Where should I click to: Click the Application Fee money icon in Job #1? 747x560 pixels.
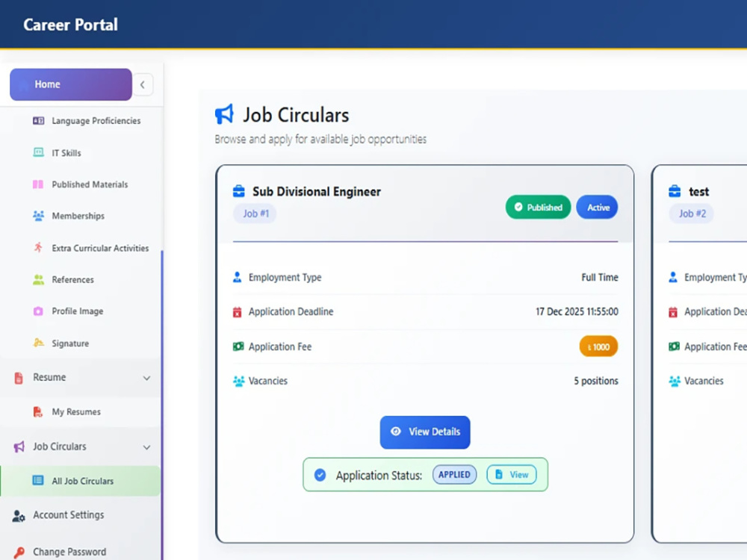[238, 346]
